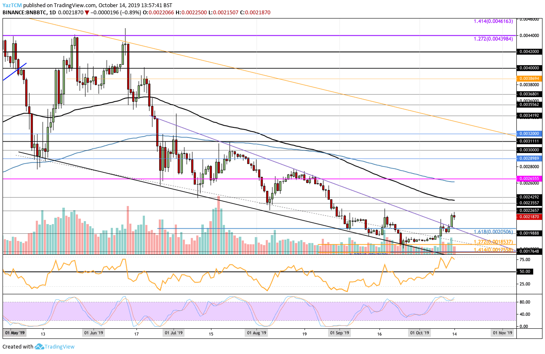Viewport: 545px width, 354px height.
Task: Click the orange 1.272(0.0018537) Fibonacci label
Action: coord(493,242)
